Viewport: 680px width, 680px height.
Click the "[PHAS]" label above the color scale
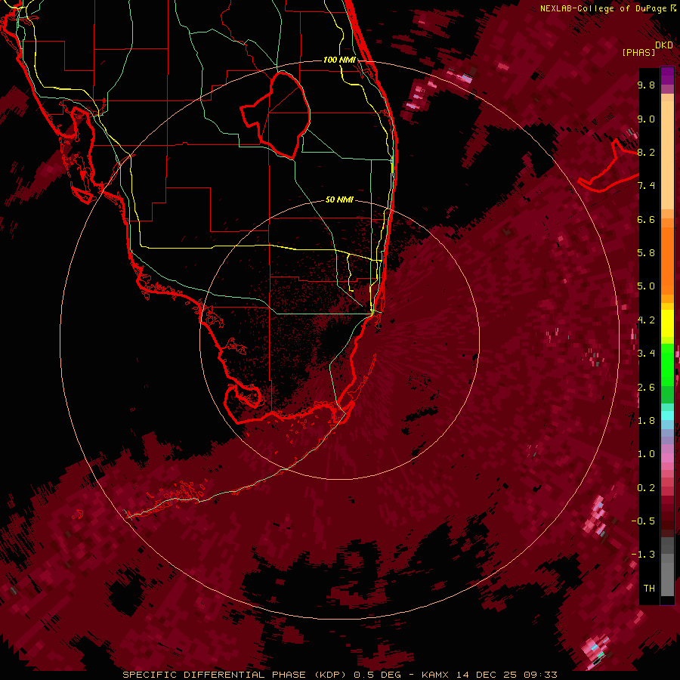(x=638, y=53)
